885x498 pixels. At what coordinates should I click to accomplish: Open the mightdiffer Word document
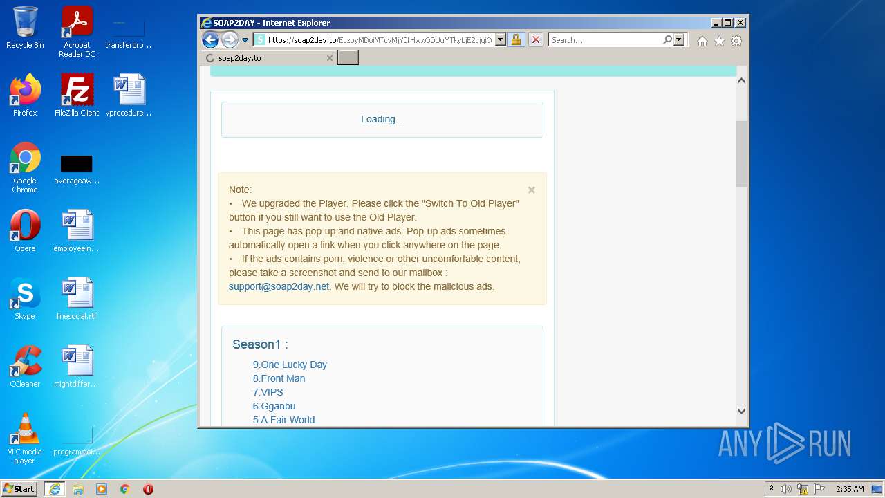pos(77,367)
